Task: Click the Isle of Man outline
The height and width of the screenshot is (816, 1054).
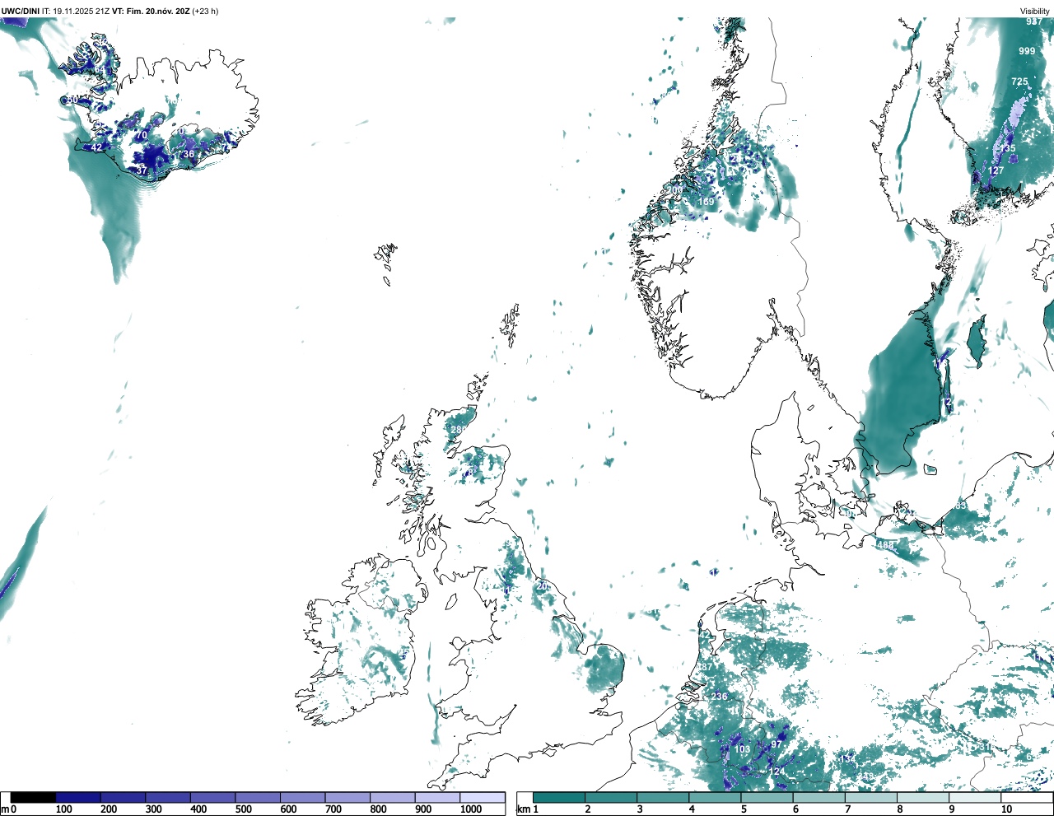Action: coord(451,600)
